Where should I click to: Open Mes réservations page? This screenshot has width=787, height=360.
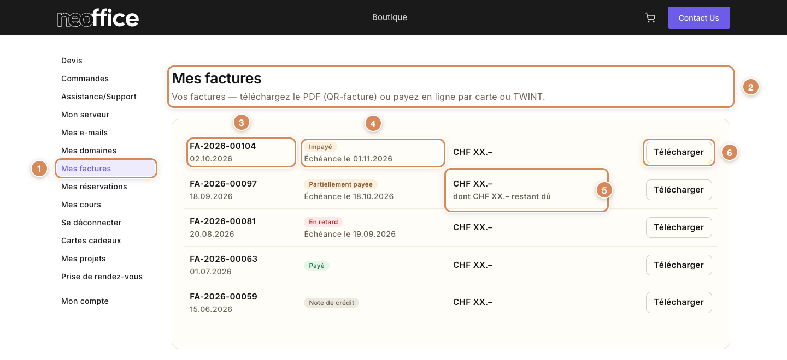coord(94,187)
